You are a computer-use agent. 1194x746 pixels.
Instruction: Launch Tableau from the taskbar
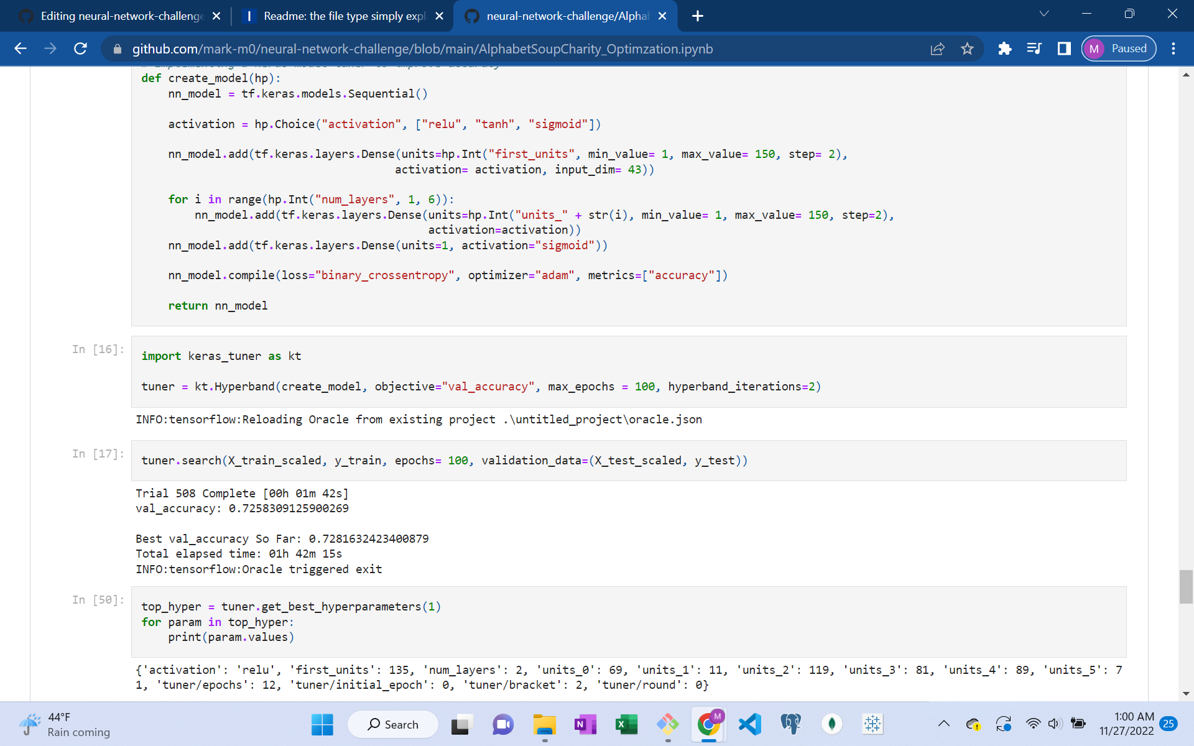click(x=873, y=724)
